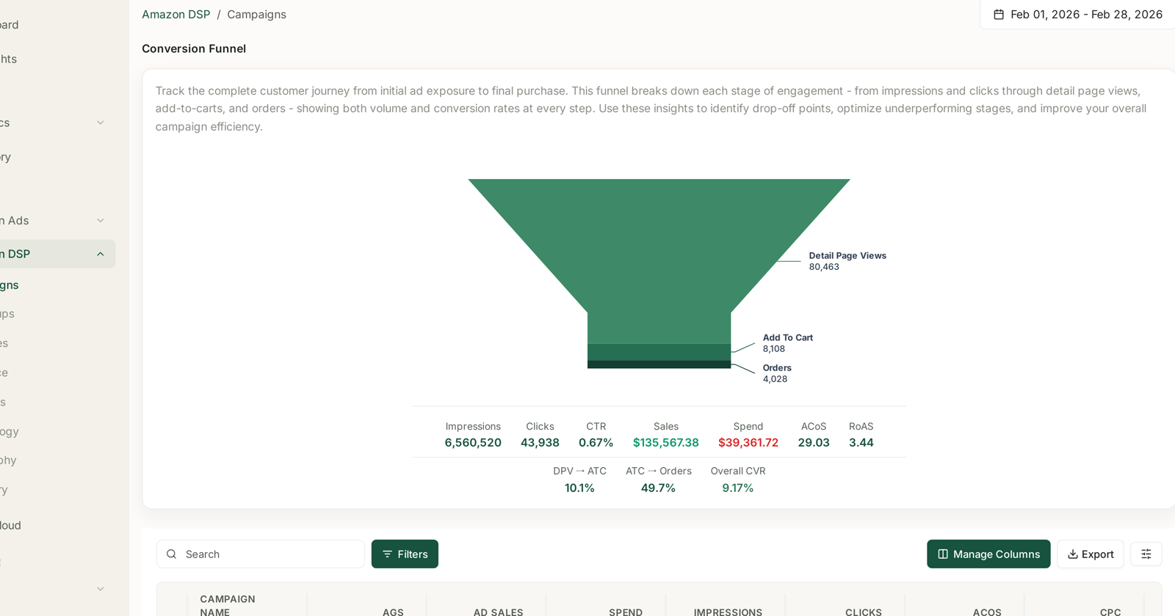Image resolution: width=1175 pixels, height=616 pixels.
Task: Click the Spend value $39,361.72
Action: click(748, 443)
